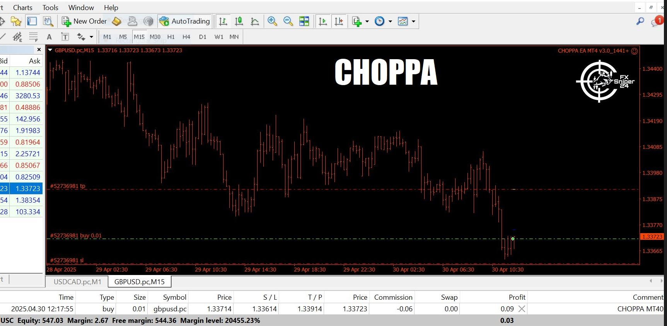Toggle chart auto scroll
The width and height of the screenshot is (667, 326).
point(323,21)
